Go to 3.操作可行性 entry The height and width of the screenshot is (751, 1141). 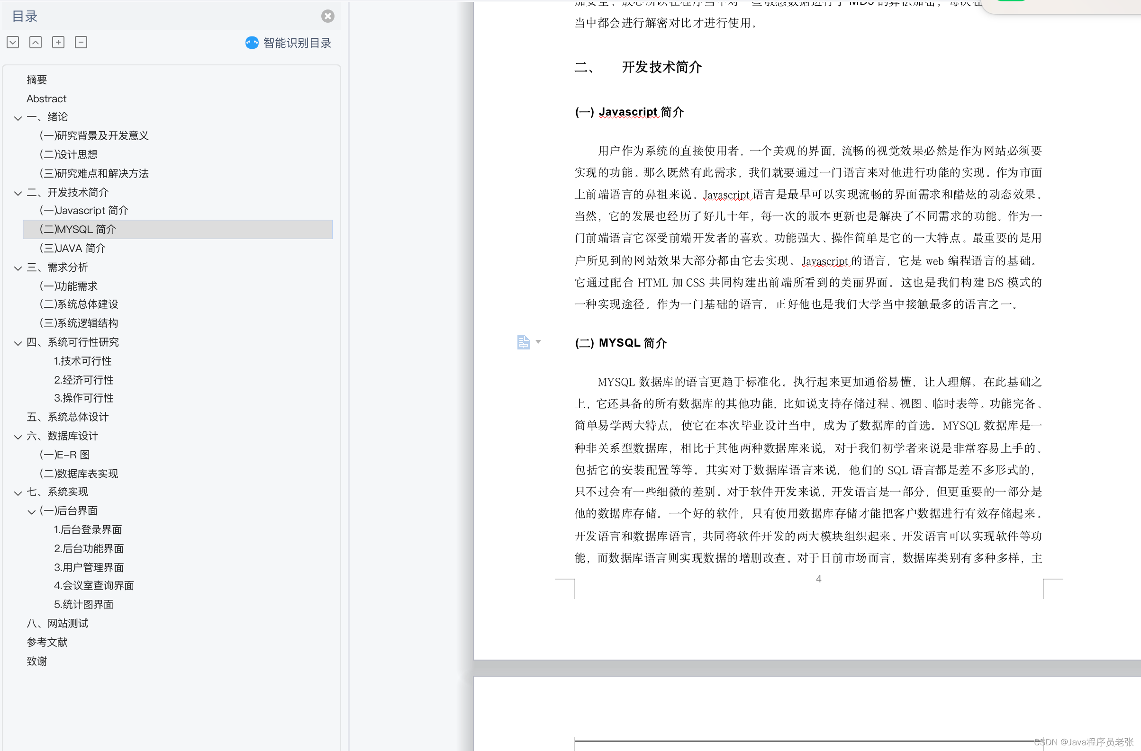[x=83, y=398]
